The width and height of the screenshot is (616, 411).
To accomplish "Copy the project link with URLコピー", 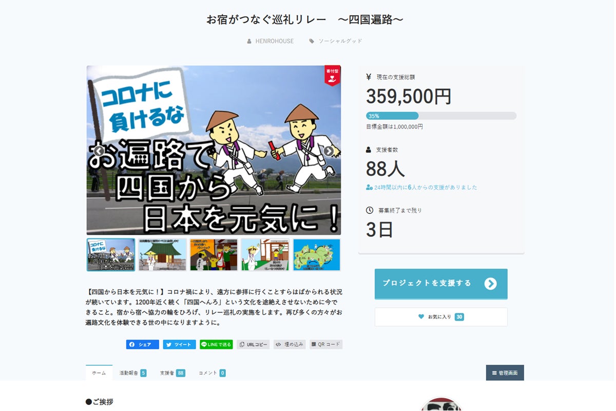I will [x=253, y=345].
